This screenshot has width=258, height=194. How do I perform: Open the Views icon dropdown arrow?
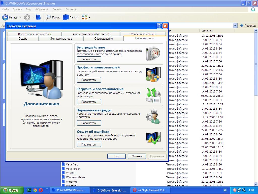[89, 17]
